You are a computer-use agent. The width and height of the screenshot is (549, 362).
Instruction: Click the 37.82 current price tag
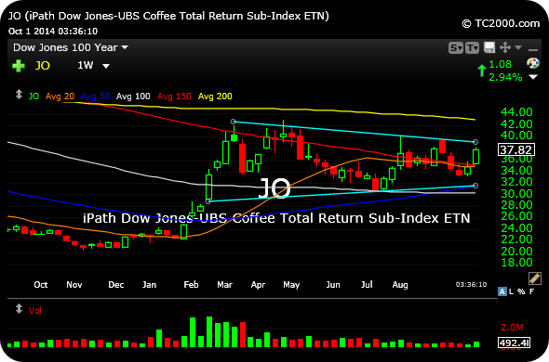[x=516, y=149]
